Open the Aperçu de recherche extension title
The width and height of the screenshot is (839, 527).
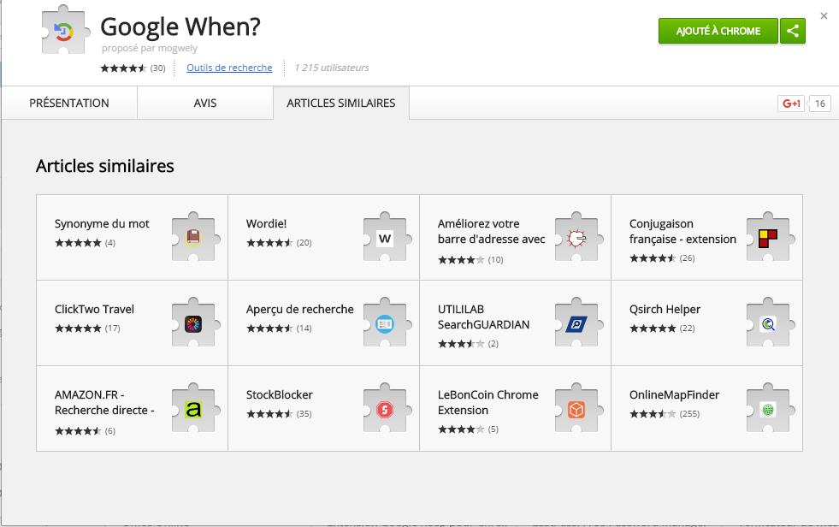tap(299, 310)
